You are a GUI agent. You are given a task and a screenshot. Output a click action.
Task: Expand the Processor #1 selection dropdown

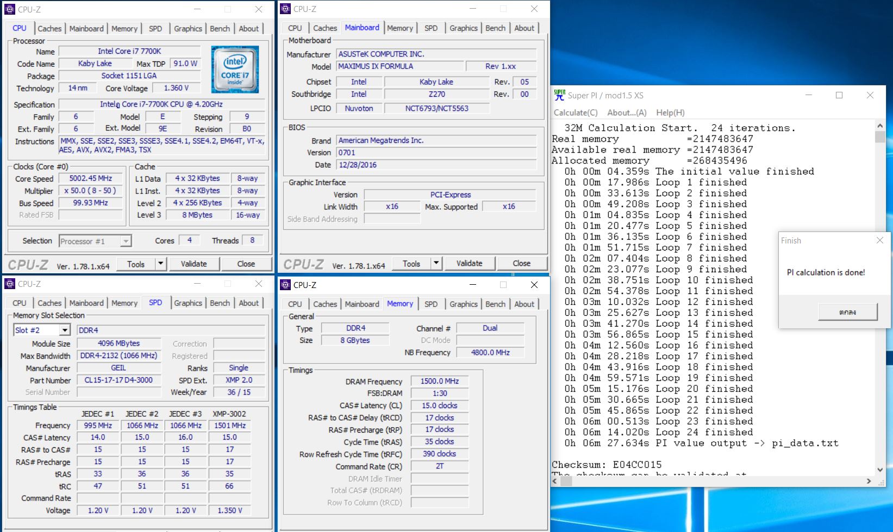pyautogui.click(x=126, y=241)
